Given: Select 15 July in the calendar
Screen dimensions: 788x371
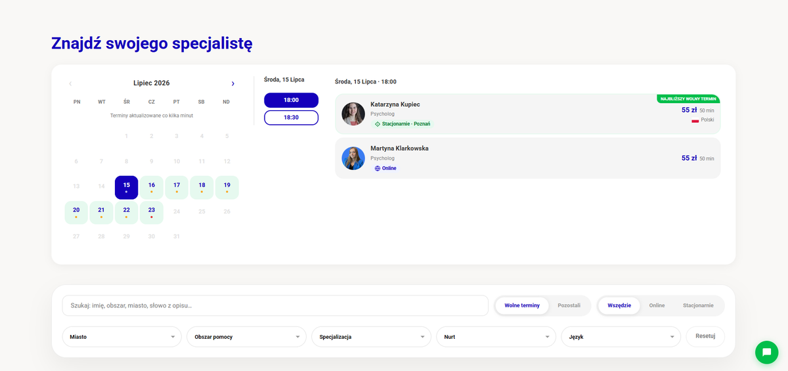Looking at the screenshot, I should coord(126,187).
